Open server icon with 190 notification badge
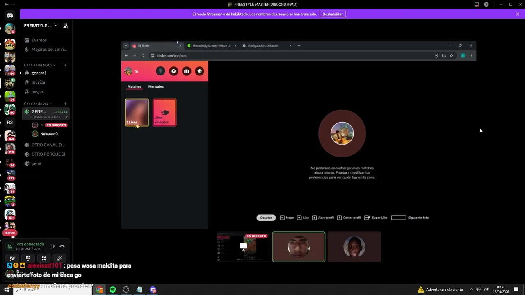This screenshot has height=295, width=525. [10, 149]
